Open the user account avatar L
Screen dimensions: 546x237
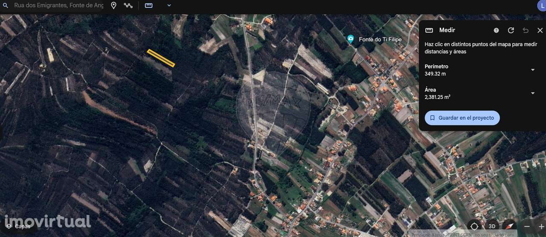[x=541, y=6]
